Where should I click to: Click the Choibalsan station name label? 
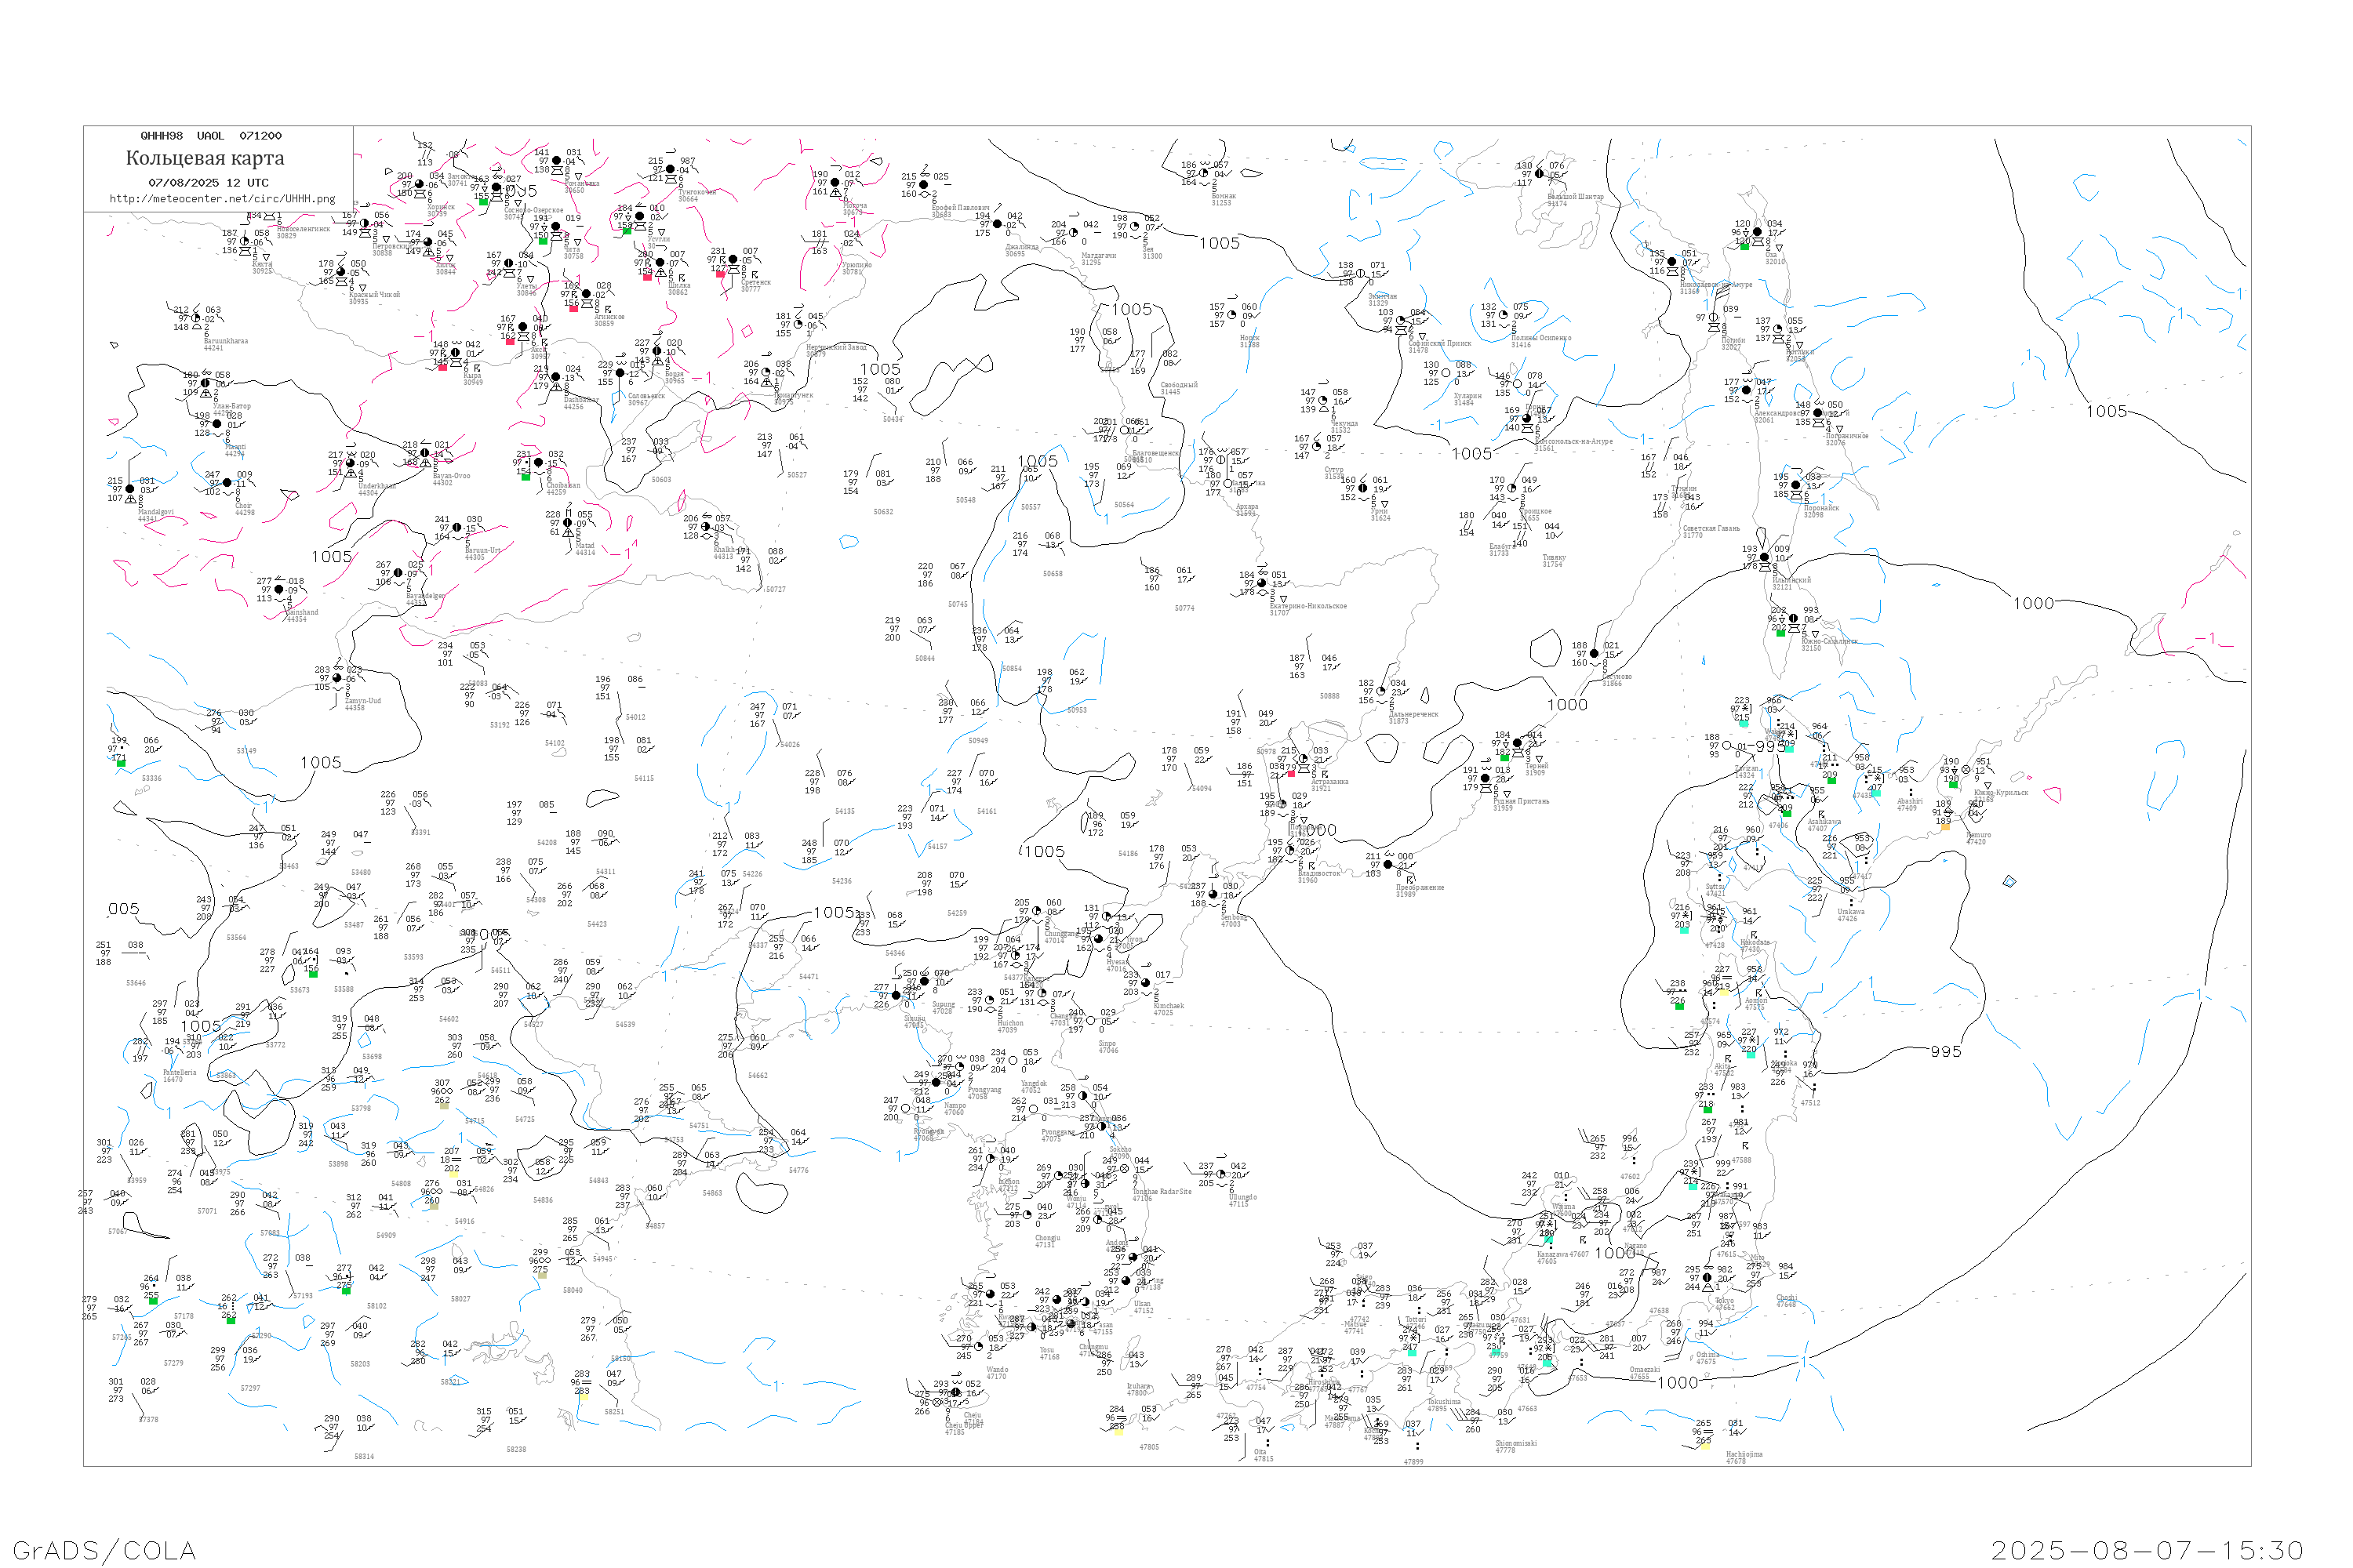click(563, 486)
